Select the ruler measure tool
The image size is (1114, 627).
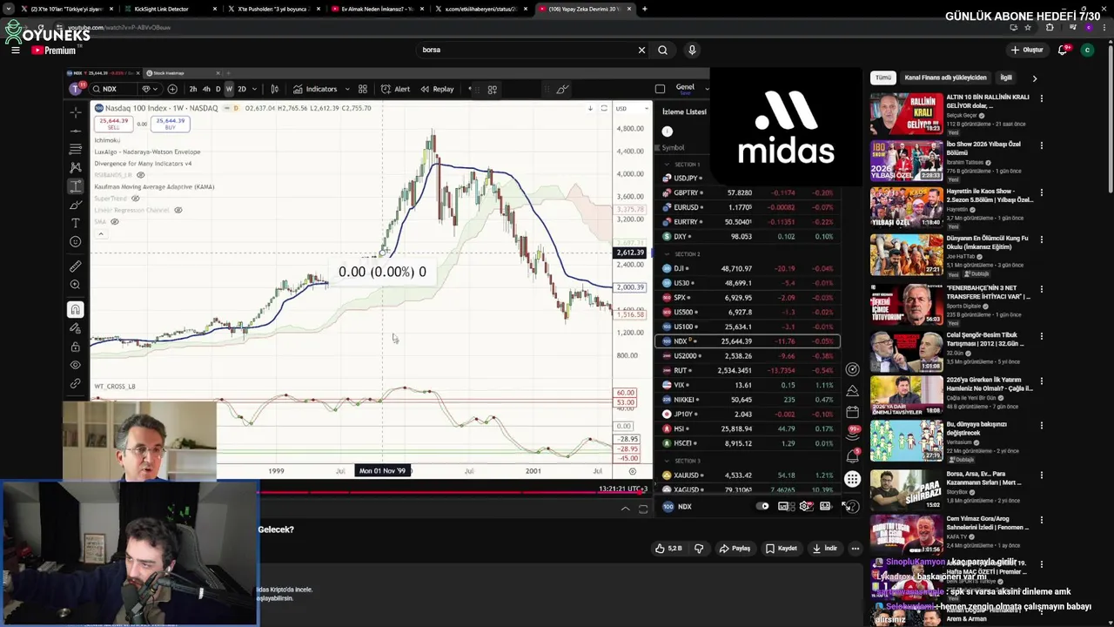click(x=76, y=266)
